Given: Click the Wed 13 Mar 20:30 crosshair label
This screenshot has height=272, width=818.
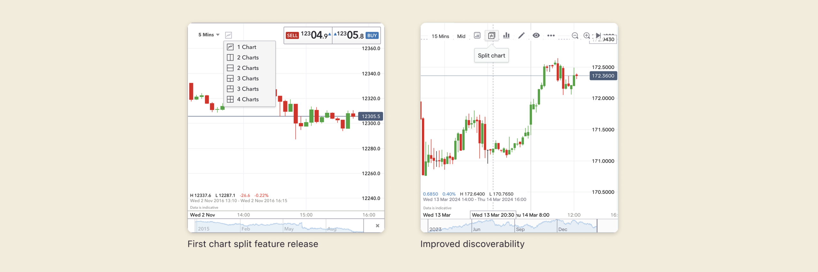Looking at the screenshot, I should [493, 215].
